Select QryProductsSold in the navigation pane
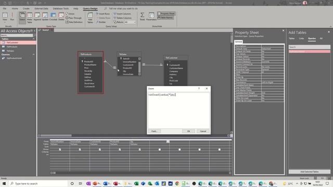The height and width of the screenshot is (187, 333). 14,58
